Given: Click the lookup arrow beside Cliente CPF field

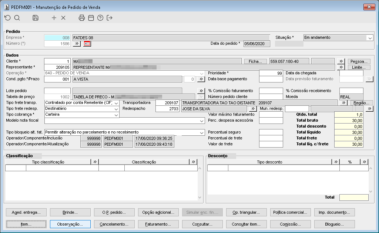Looking at the screenshot, I should (341, 61).
